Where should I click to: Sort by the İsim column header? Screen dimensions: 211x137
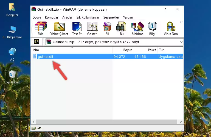(72, 50)
